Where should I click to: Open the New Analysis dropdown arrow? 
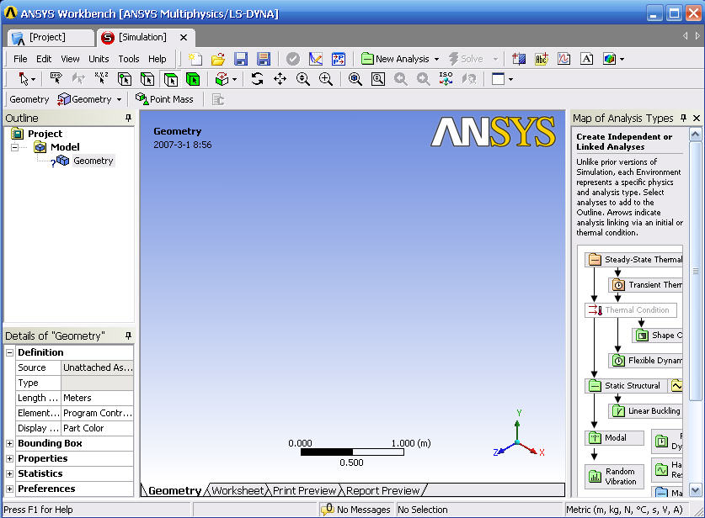tap(436, 59)
